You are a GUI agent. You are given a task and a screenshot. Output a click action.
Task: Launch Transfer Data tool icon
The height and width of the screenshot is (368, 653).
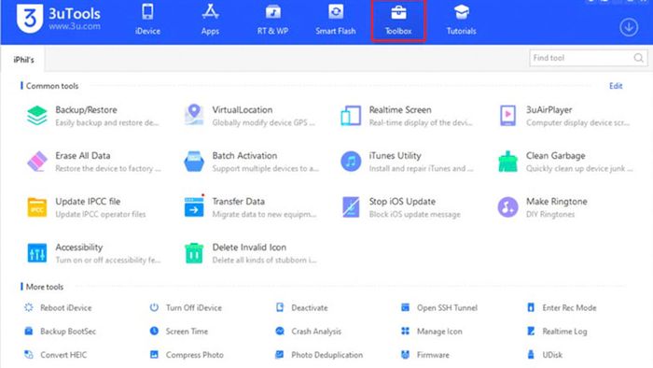point(194,206)
